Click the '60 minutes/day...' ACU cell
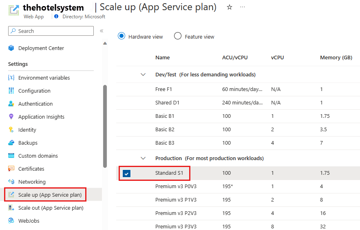This screenshot has width=360, height=230. point(242,89)
